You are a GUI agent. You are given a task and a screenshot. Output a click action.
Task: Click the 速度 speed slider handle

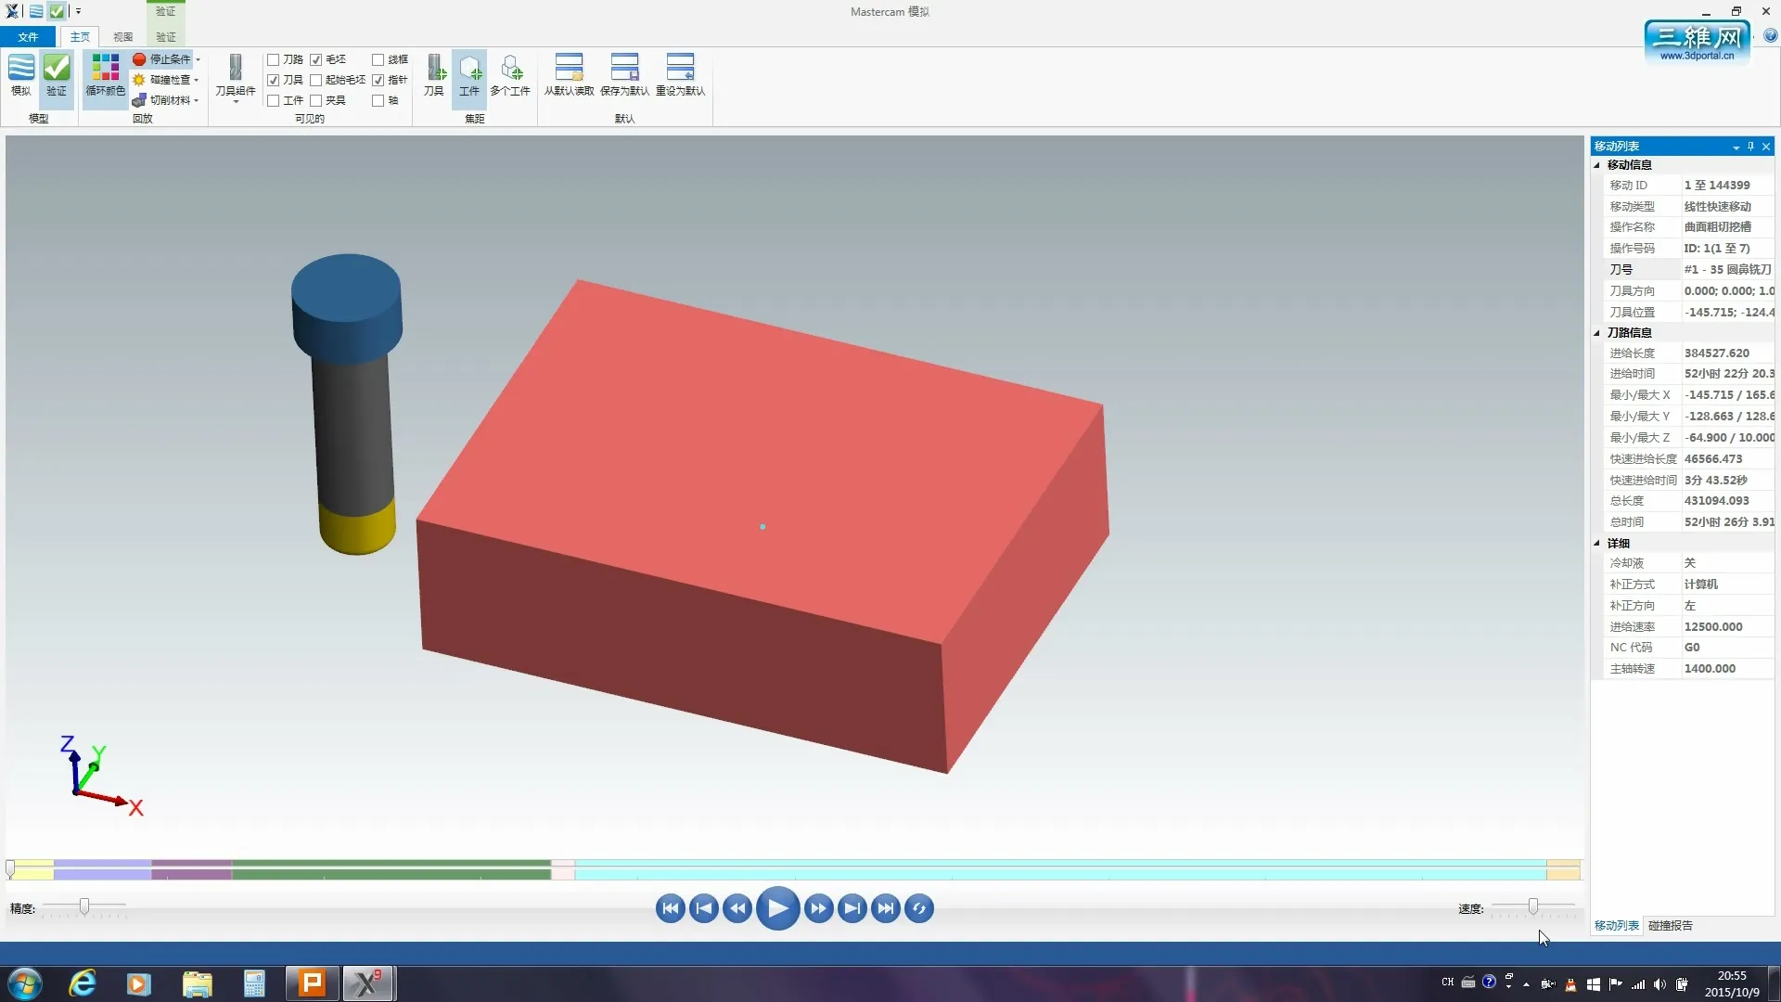(1533, 906)
